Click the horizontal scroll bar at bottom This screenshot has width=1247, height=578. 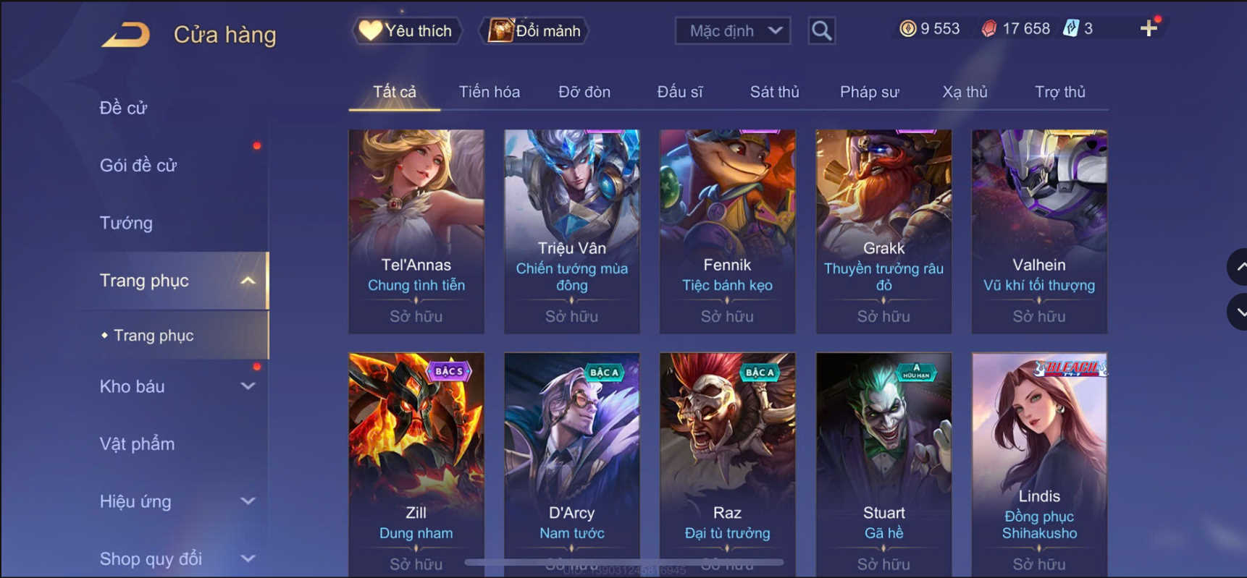(x=624, y=561)
